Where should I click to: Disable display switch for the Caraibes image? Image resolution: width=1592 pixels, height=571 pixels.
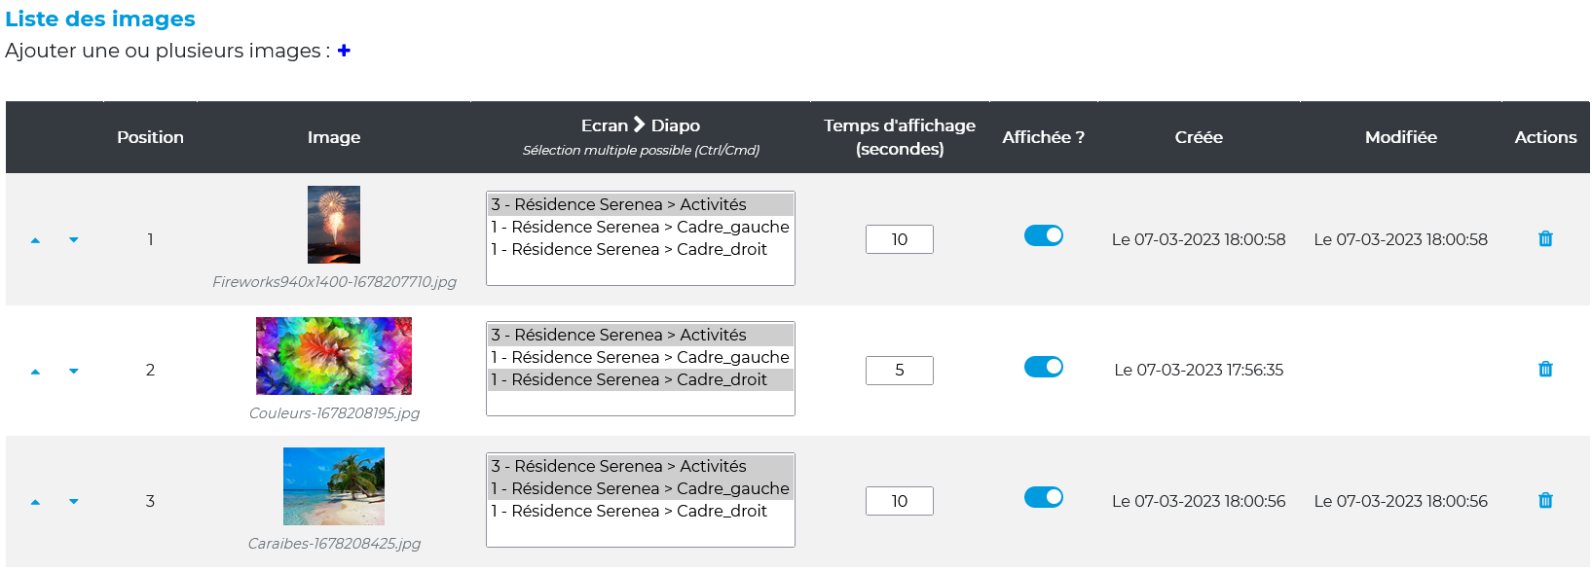click(1043, 497)
